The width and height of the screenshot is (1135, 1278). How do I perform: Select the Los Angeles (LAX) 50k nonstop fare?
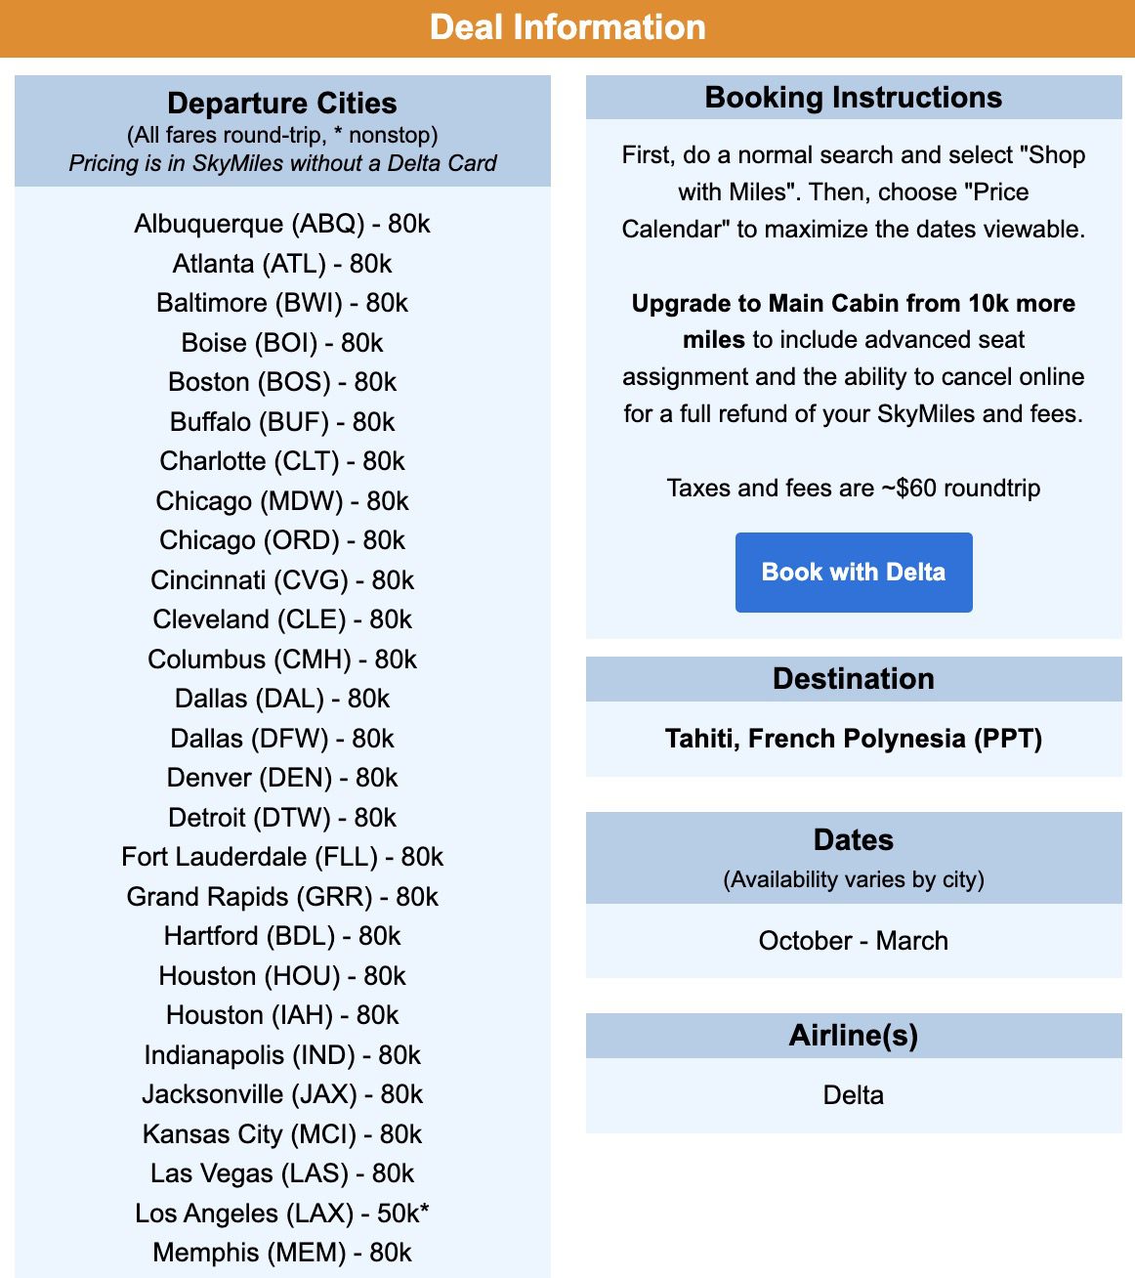(x=284, y=1213)
